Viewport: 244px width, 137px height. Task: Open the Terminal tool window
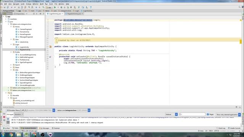point(56,128)
